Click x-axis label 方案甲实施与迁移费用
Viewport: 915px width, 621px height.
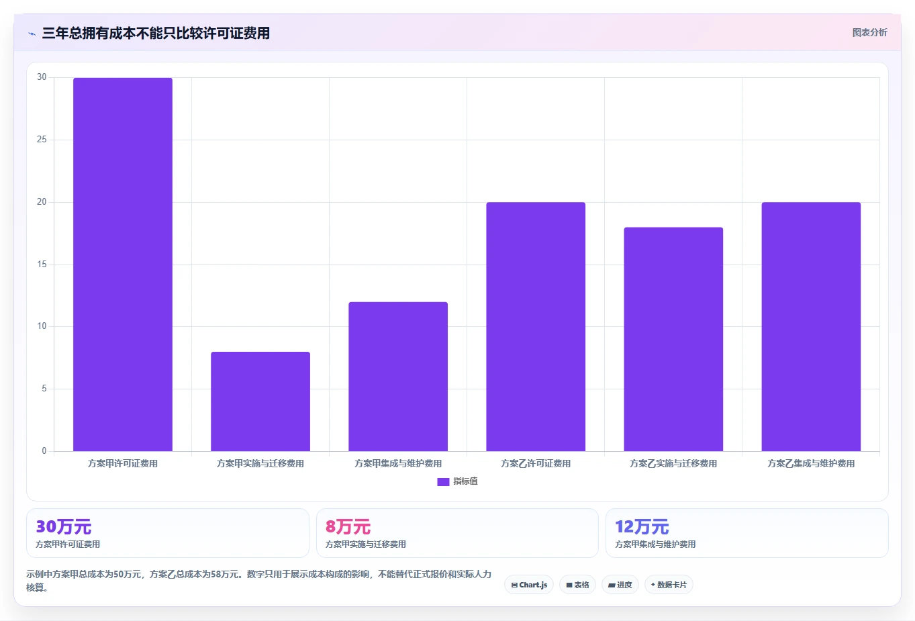tap(260, 463)
